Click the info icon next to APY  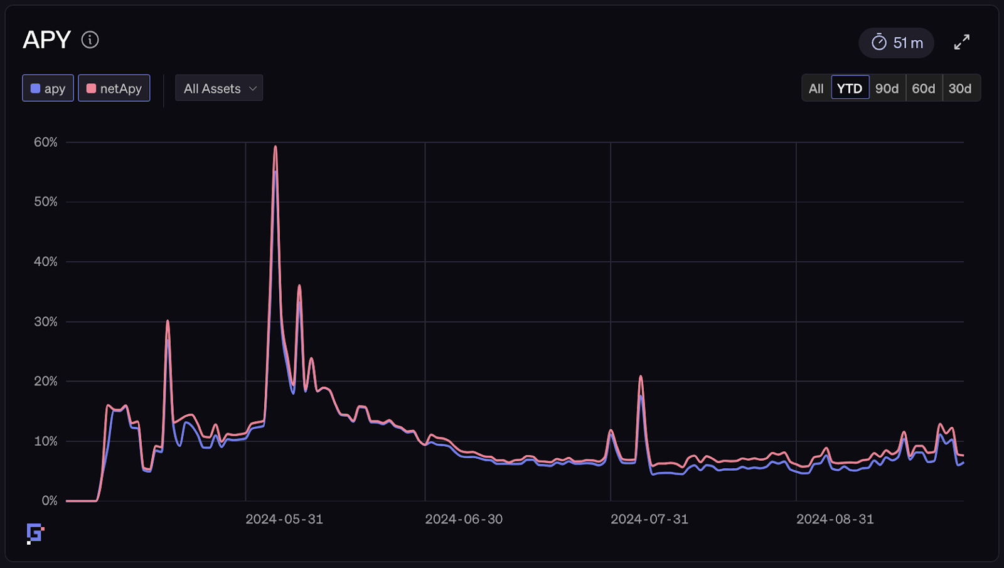(x=90, y=40)
